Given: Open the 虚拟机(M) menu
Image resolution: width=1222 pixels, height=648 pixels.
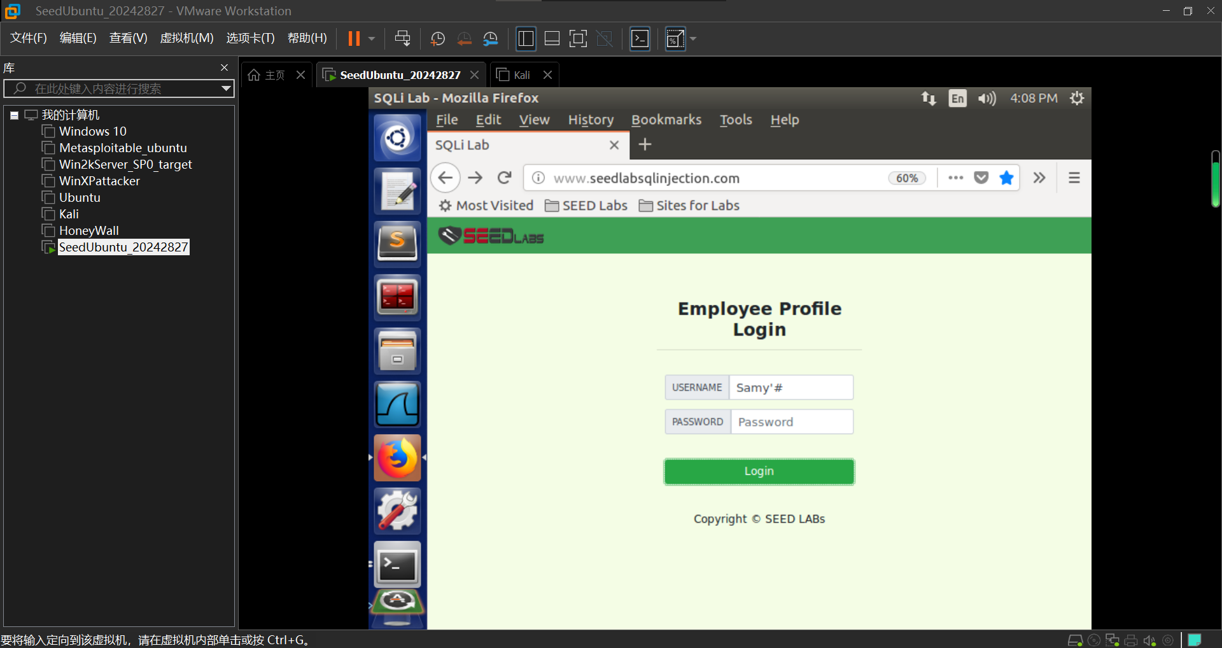Looking at the screenshot, I should tap(186, 38).
